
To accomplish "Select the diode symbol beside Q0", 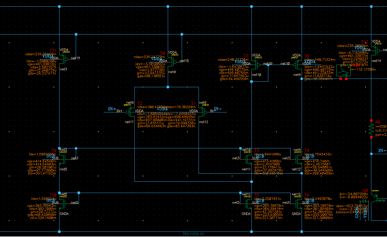I will pyautogui.click(x=364, y=201).
